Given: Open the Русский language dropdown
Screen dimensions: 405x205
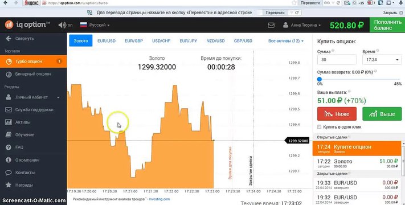Looking at the screenshot, I should pos(100,25).
